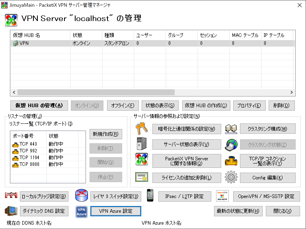Open 仮想 HUB の管理(A)

point(39,106)
